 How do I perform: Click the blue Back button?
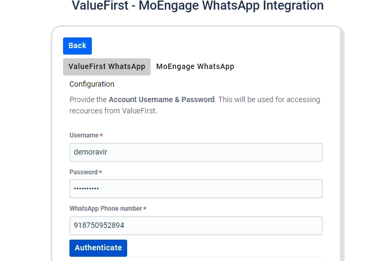77,46
